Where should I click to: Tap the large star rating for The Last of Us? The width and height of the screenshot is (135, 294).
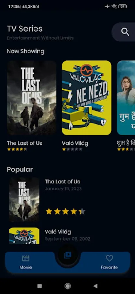(x=65, y=211)
